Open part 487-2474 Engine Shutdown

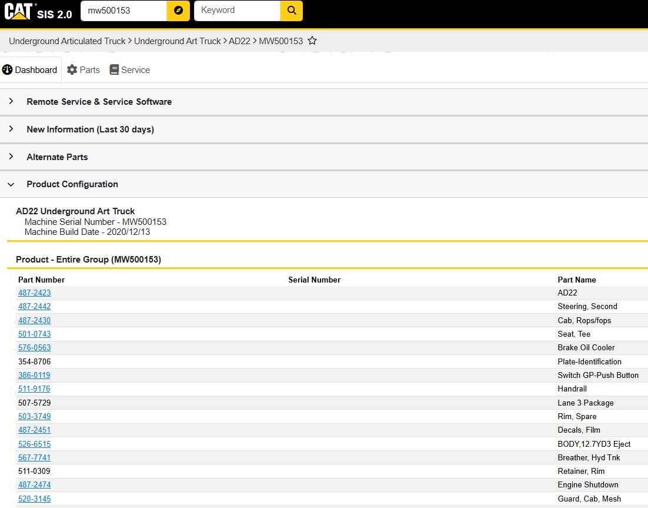point(34,484)
